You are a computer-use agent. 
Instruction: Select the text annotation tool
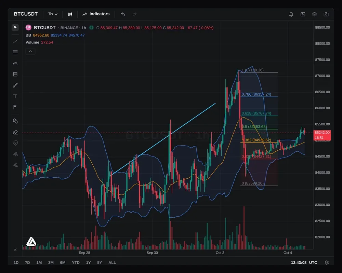point(15,96)
